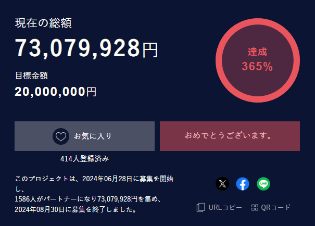Viewport: 315px width, 226px height.
Task: Click the 73,079,928円 total amount
Action: 86,48
